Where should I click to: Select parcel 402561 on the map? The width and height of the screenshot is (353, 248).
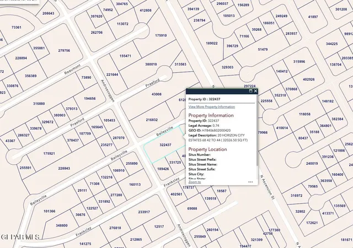pyautogui.click(x=176, y=194)
